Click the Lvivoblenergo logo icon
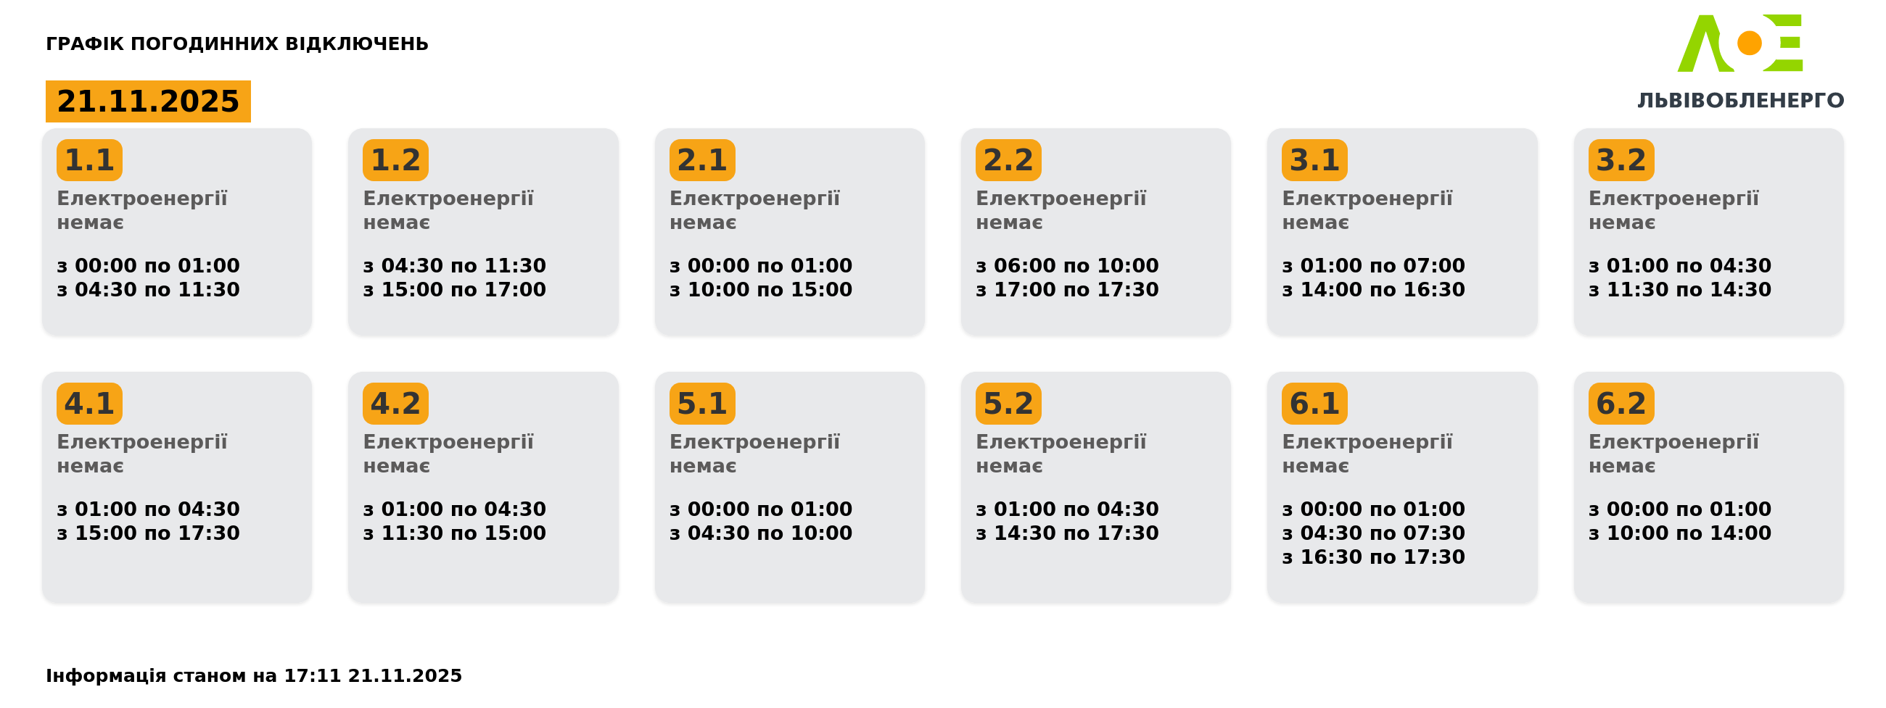 pyautogui.click(x=1739, y=43)
